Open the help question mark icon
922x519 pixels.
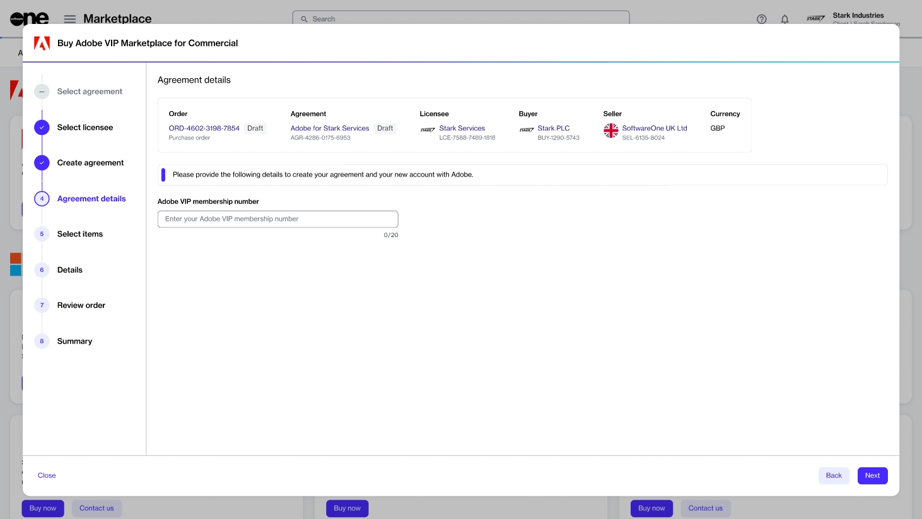coord(762,19)
